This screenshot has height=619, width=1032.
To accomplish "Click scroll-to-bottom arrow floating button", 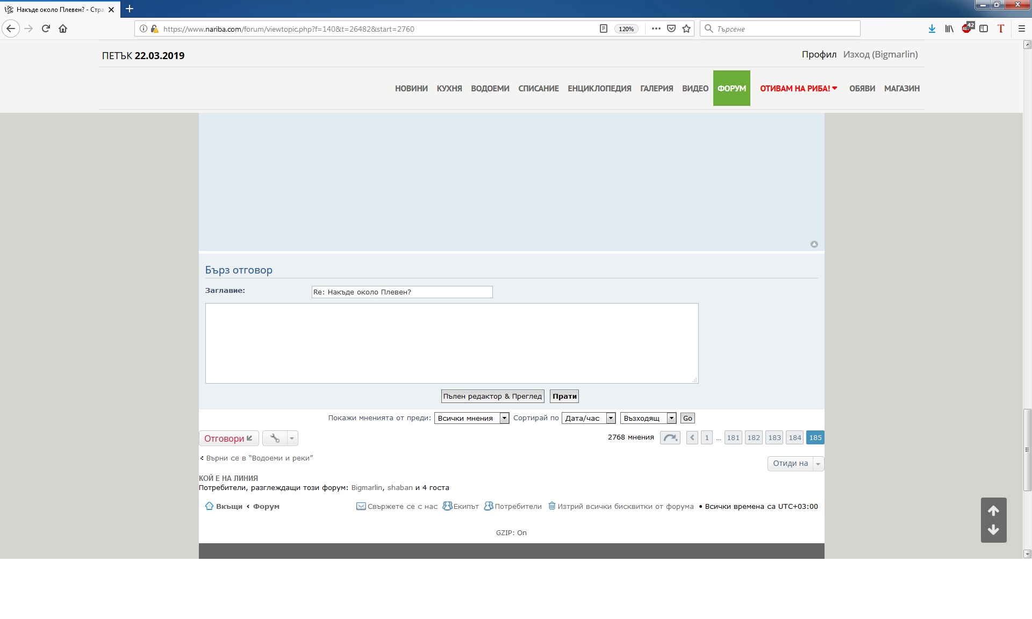I will (x=993, y=530).
